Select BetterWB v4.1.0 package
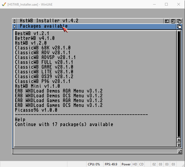Screen dimensions: 185x167 click(x=35, y=38)
